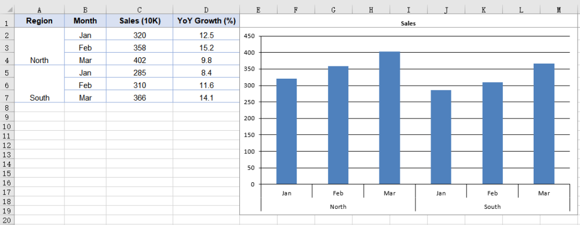Screen dimensions: 580x225
Task: Select column B header
Action: pyautogui.click(x=85, y=10)
